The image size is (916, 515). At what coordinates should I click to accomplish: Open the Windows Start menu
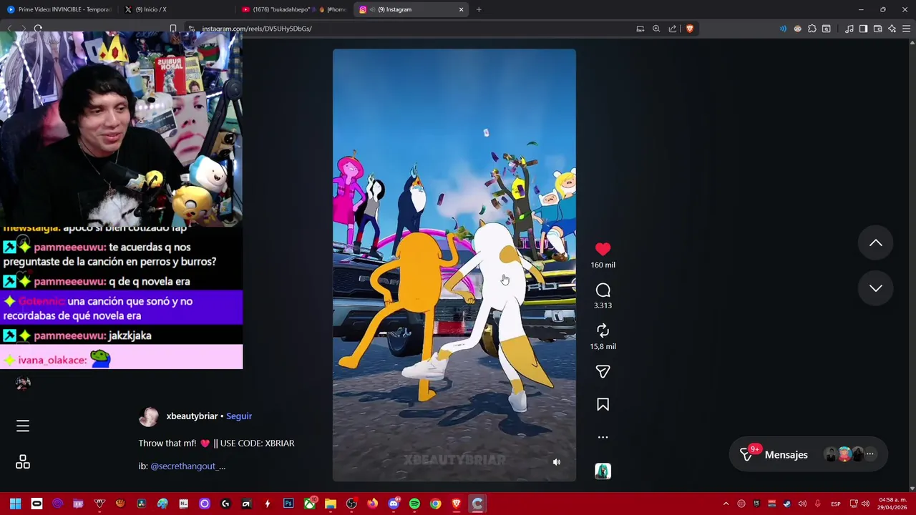[15, 504]
